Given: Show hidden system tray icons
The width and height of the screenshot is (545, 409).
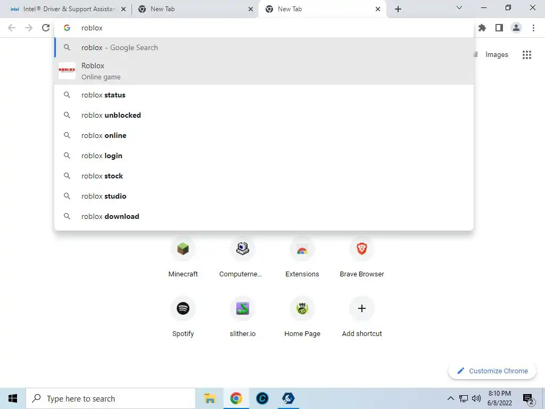Looking at the screenshot, I should [x=450, y=398].
